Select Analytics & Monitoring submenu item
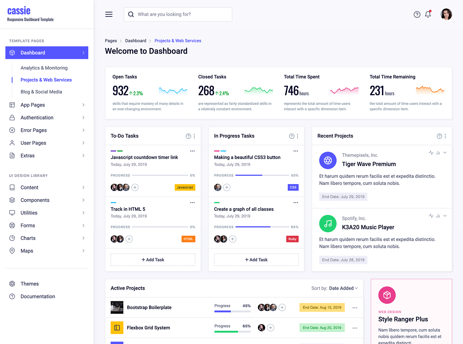The image size is (463, 344). [x=44, y=68]
